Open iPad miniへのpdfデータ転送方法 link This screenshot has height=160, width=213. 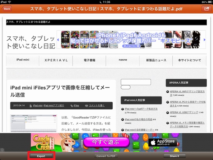click(141, 109)
